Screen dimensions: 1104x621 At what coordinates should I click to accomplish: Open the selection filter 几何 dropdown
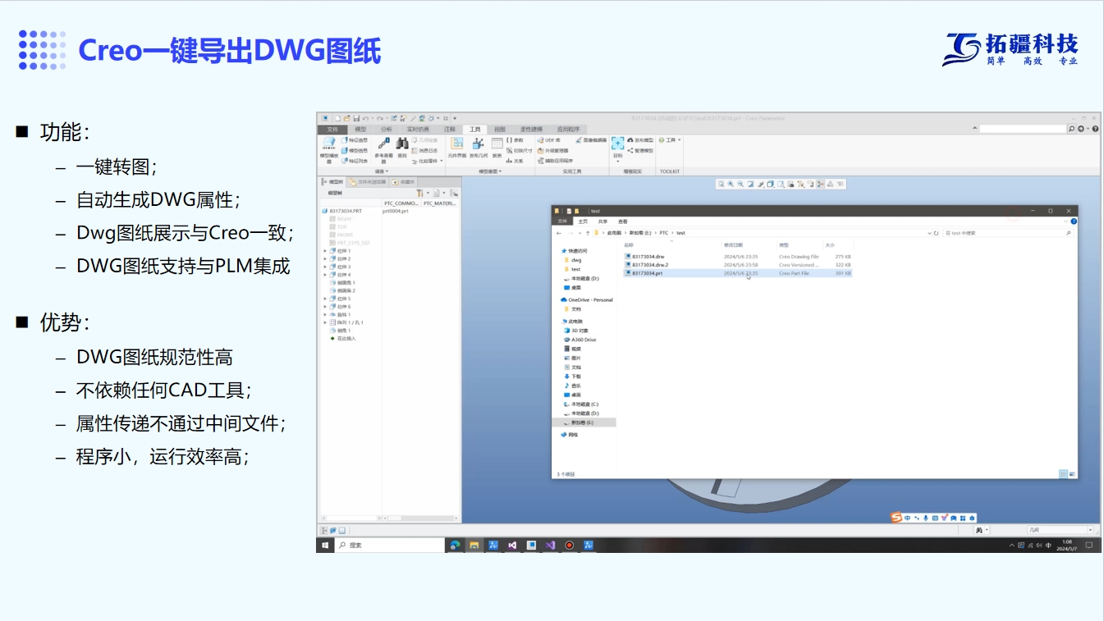point(1090,531)
